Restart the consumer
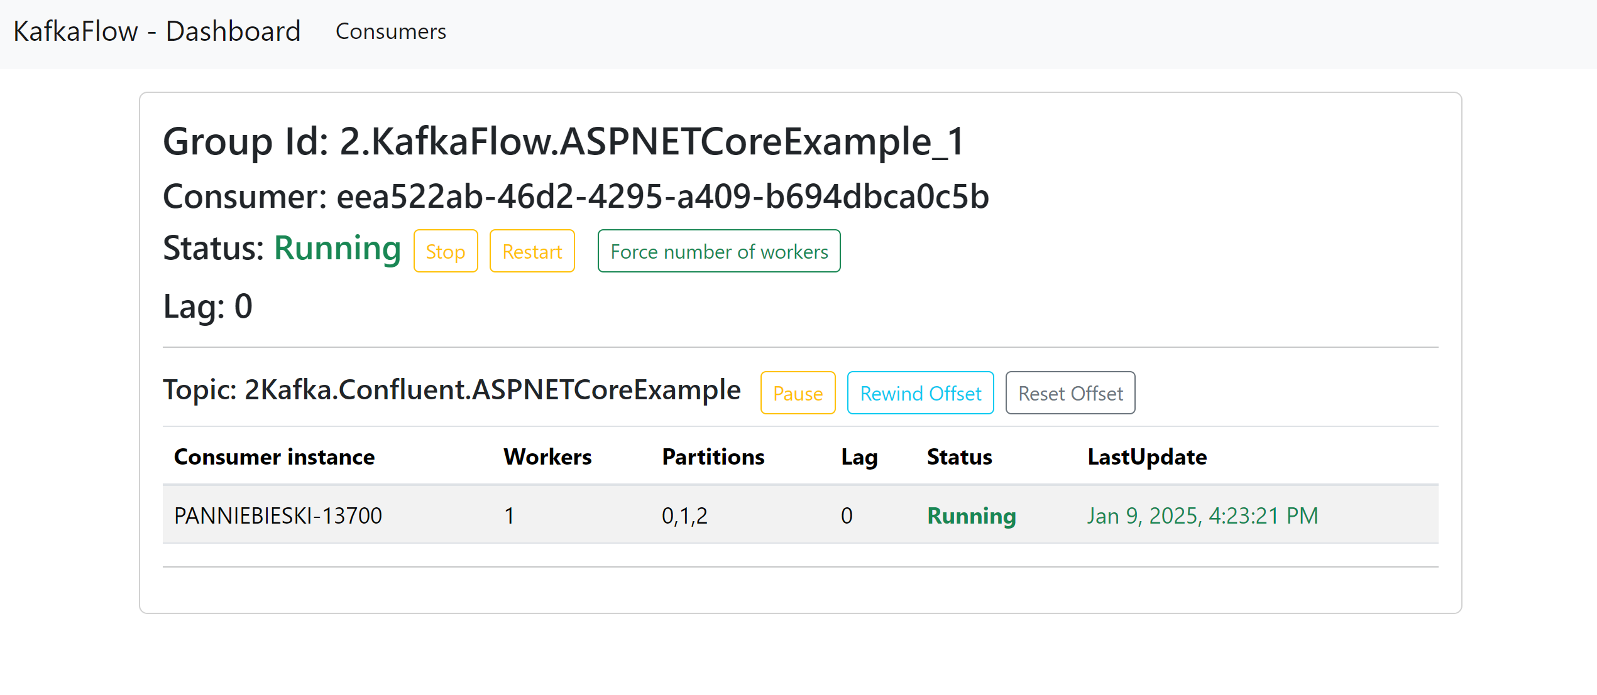The image size is (1597, 695). pos(532,251)
